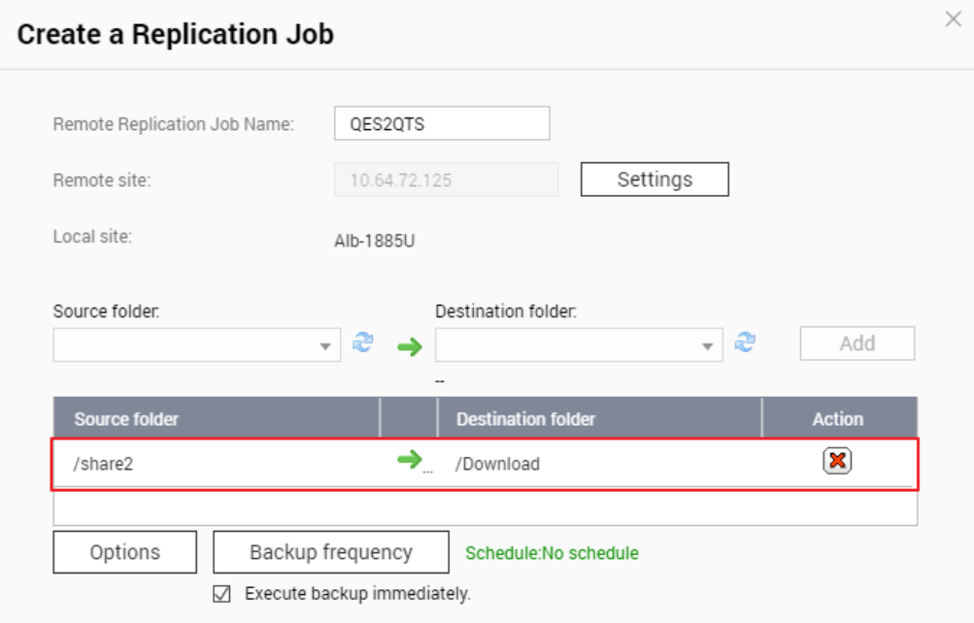Open the Options button
The image size is (974, 623).
pos(124,552)
